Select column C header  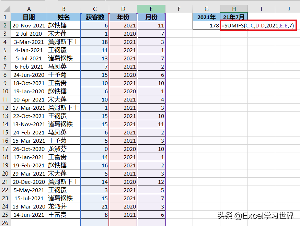[95, 9]
